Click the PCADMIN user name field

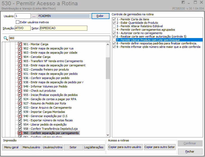[64, 16]
